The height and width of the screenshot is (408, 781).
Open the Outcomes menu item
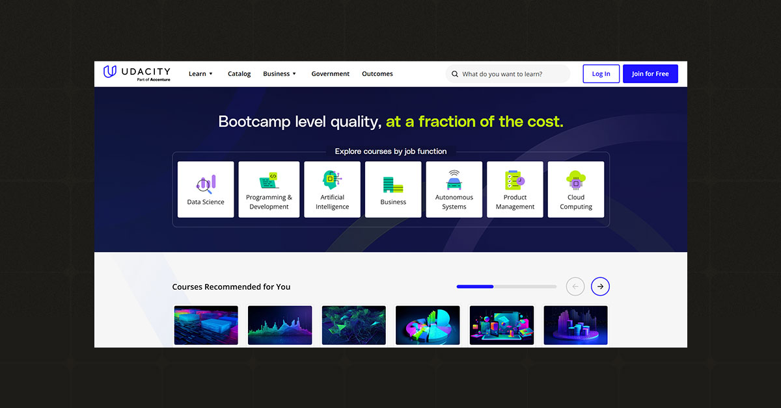(377, 74)
